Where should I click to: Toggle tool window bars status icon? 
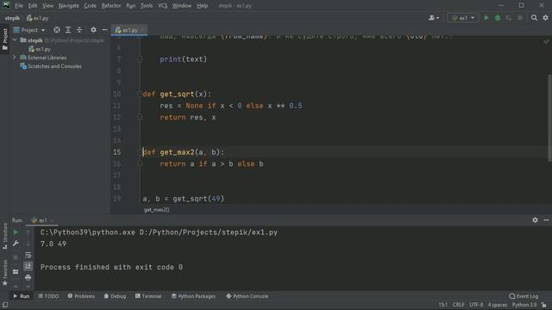5,305
